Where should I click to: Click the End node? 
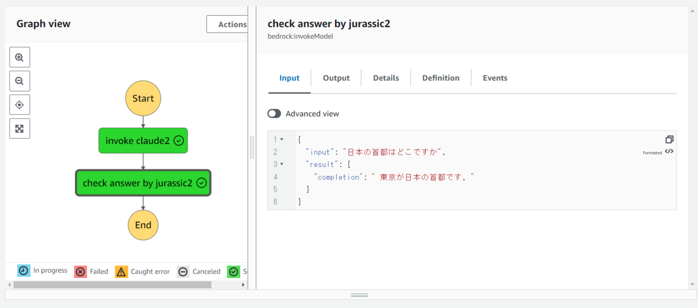143,225
